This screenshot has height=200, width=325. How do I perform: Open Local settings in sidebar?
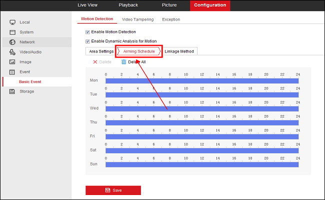tap(24, 22)
